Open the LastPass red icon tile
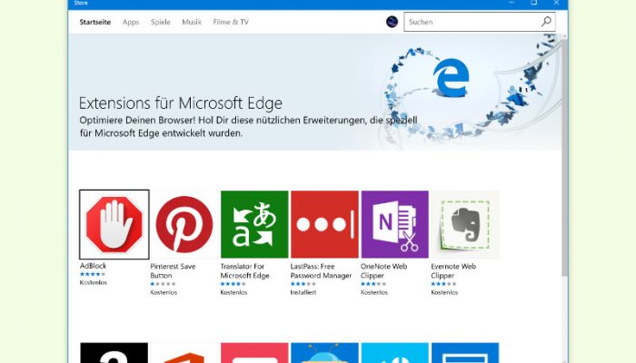Screen dimensions: 636x363 [x=324, y=224]
